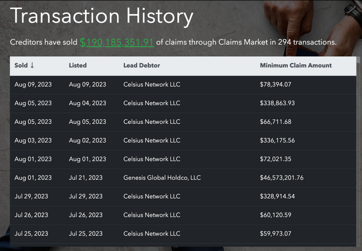Select the $66,711.68 claim row
This screenshot has height=251, width=362.
[x=276, y=122]
